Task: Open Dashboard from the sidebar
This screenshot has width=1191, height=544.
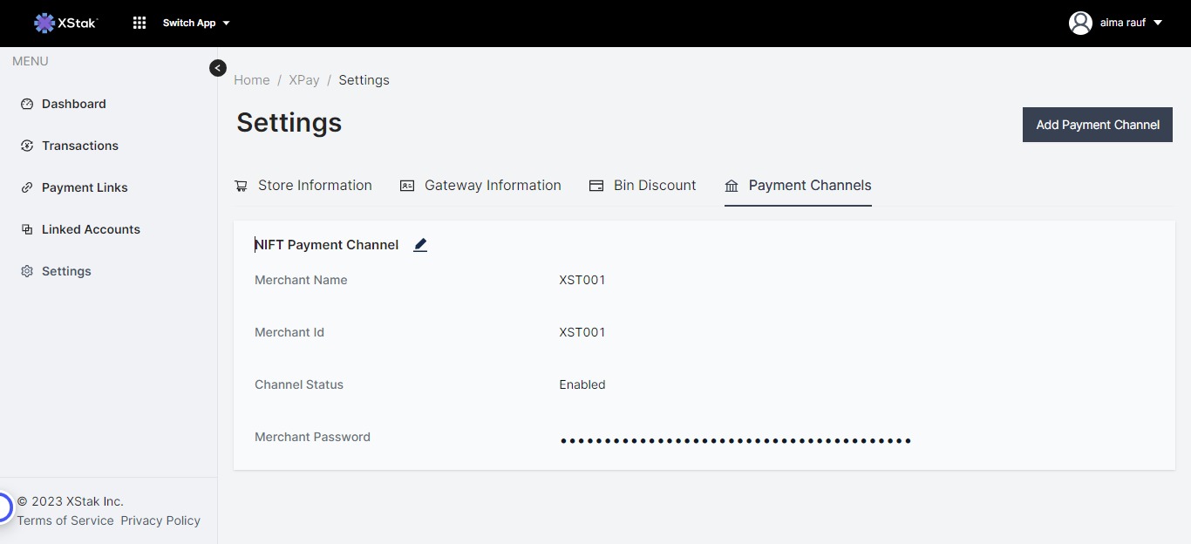Action: [x=73, y=104]
